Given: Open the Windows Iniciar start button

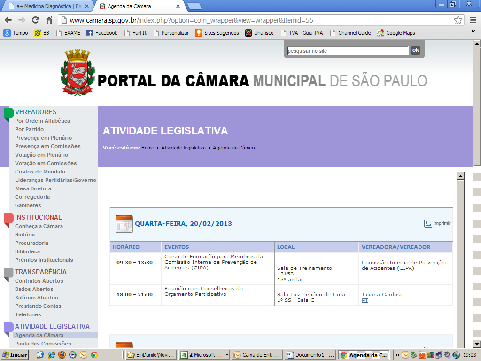Looking at the screenshot, I should click(15, 355).
